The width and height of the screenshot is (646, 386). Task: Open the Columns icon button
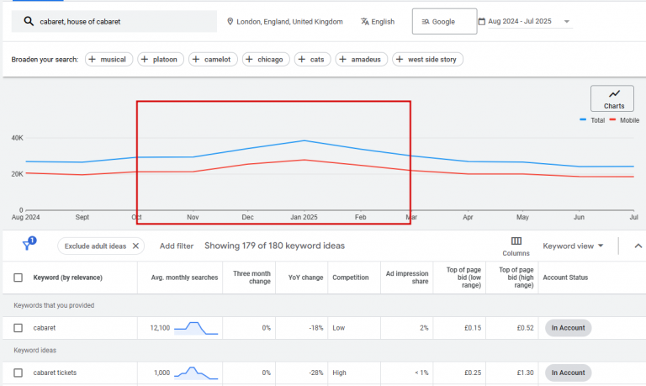point(516,246)
